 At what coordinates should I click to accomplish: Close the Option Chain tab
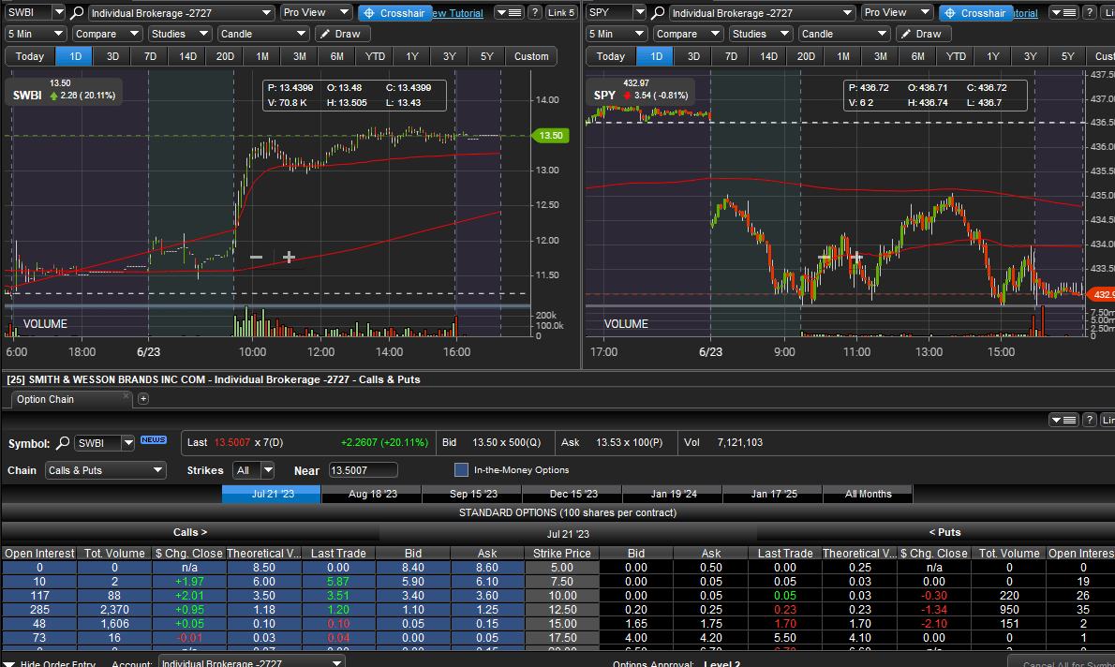pos(126,396)
